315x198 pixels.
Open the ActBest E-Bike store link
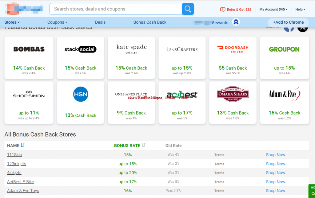[21, 182]
